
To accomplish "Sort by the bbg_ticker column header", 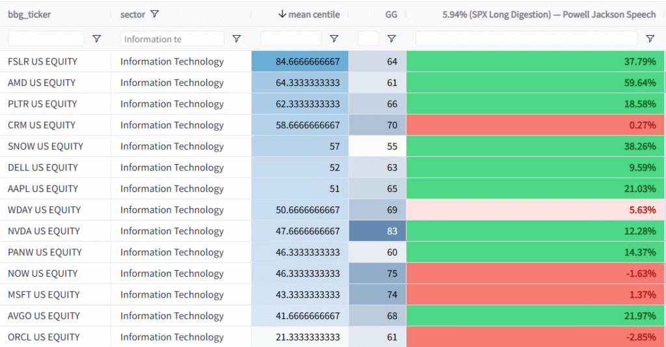I will (x=29, y=14).
